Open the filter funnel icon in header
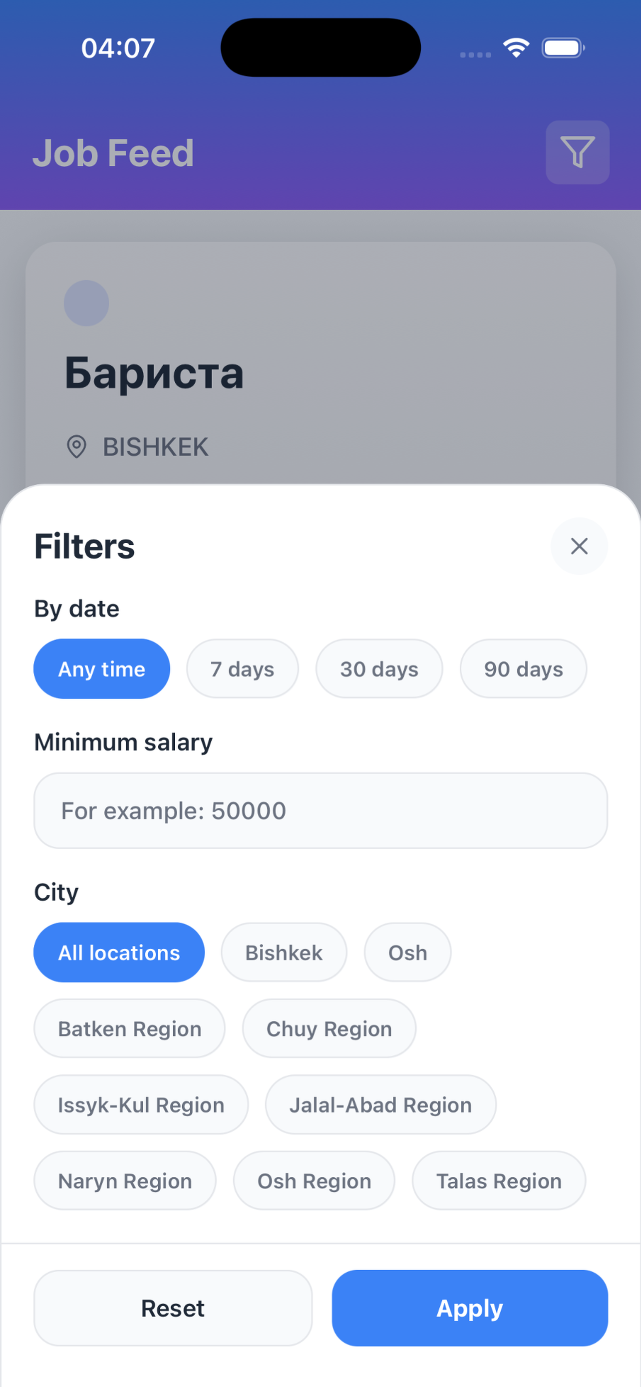 pyautogui.click(x=578, y=152)
